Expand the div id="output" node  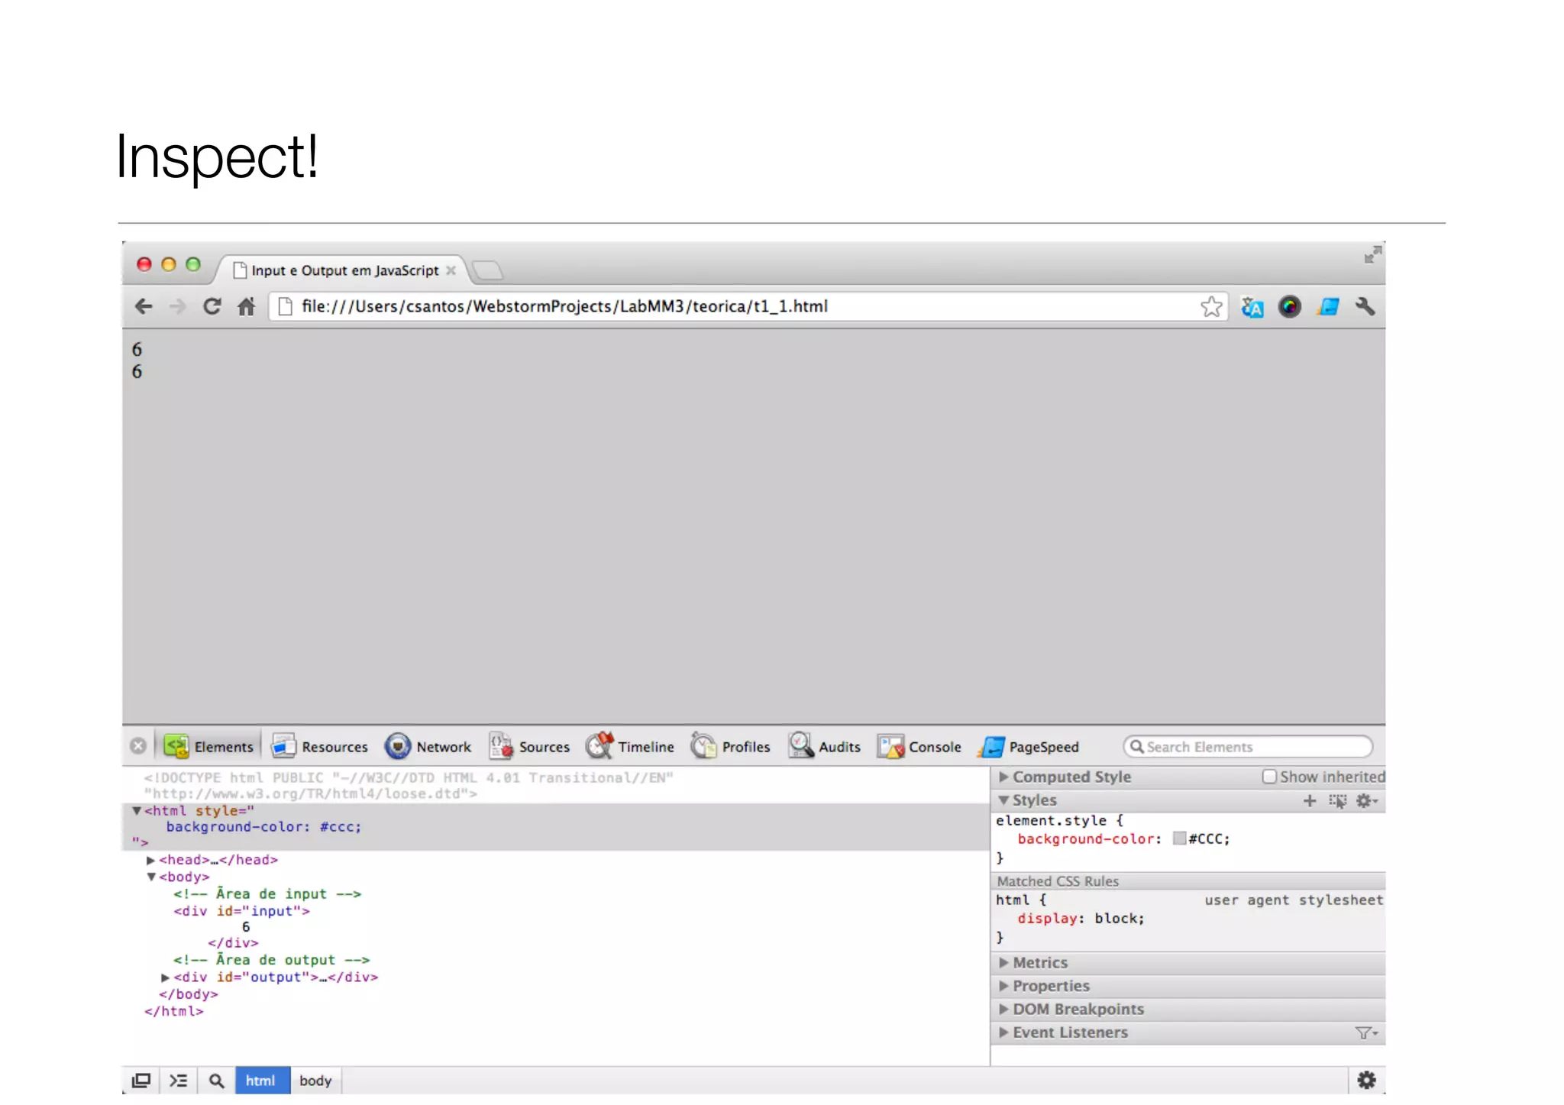[166, 977]
